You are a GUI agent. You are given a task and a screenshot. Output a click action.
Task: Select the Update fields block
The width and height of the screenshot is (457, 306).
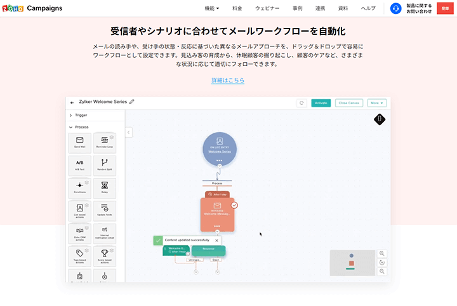(x=105, y=211)
